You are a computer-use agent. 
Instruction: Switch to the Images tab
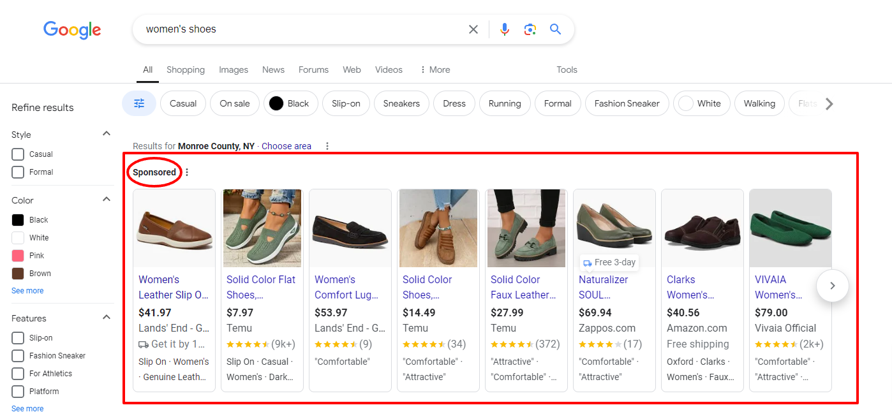coord(234,70)
